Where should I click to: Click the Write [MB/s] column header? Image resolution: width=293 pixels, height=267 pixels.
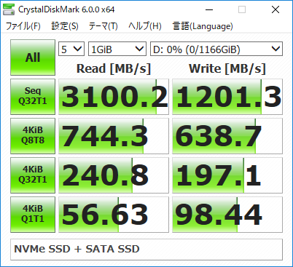(227, 68)
